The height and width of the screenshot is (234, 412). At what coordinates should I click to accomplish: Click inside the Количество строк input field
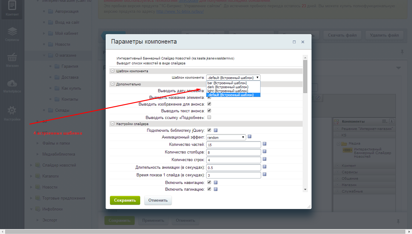234,160
